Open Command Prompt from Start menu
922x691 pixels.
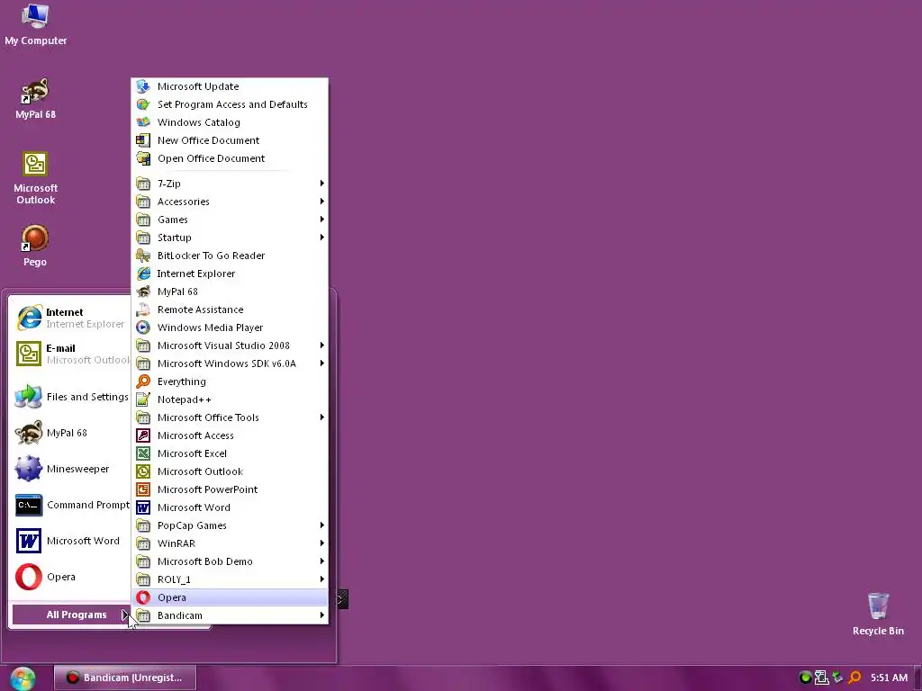(72, 505)
